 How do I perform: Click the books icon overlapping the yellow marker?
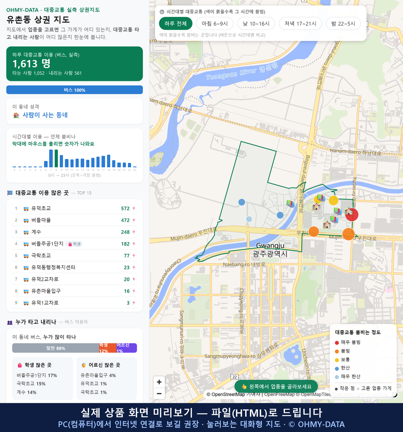tap(321, 198)
